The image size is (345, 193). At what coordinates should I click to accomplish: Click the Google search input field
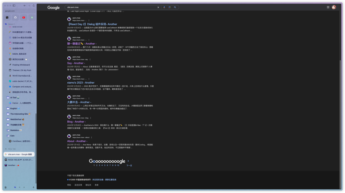[111, 7]
